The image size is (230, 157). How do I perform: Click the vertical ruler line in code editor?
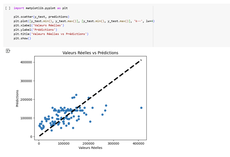(x=153, y=24)
